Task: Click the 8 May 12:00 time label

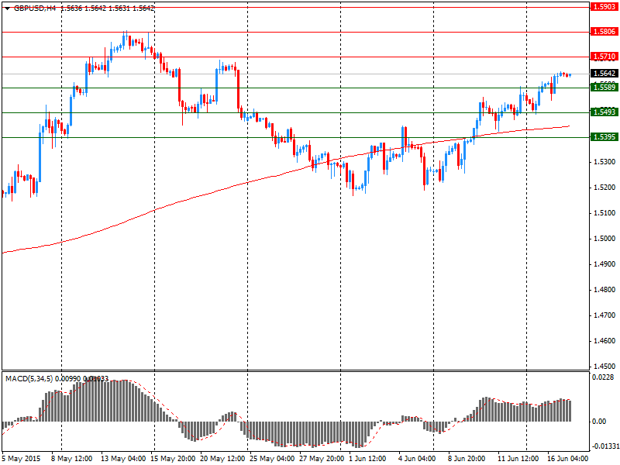Action: click(x=72, y=459)
